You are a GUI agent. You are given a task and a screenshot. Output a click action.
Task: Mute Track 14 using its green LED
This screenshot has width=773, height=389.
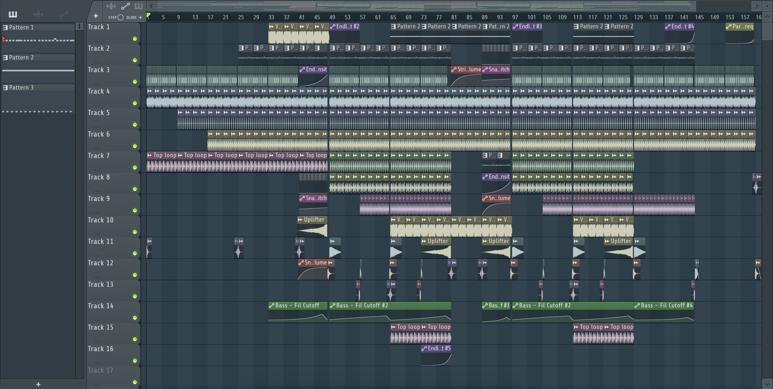tap(135, 318)
